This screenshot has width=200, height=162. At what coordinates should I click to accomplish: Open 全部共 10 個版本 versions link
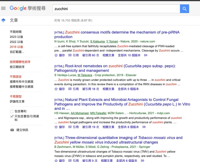pyautogui.click(x=129, y=55)
